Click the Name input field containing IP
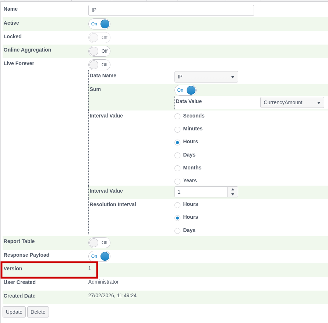 tap(171, 10)
